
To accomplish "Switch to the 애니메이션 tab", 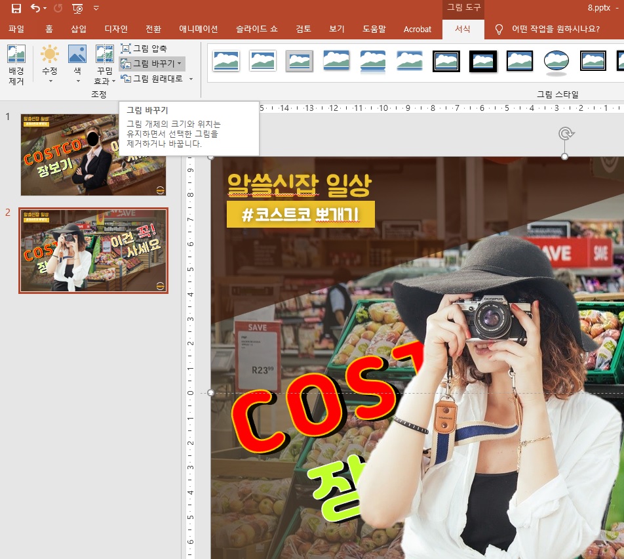I will pos(198,29).
